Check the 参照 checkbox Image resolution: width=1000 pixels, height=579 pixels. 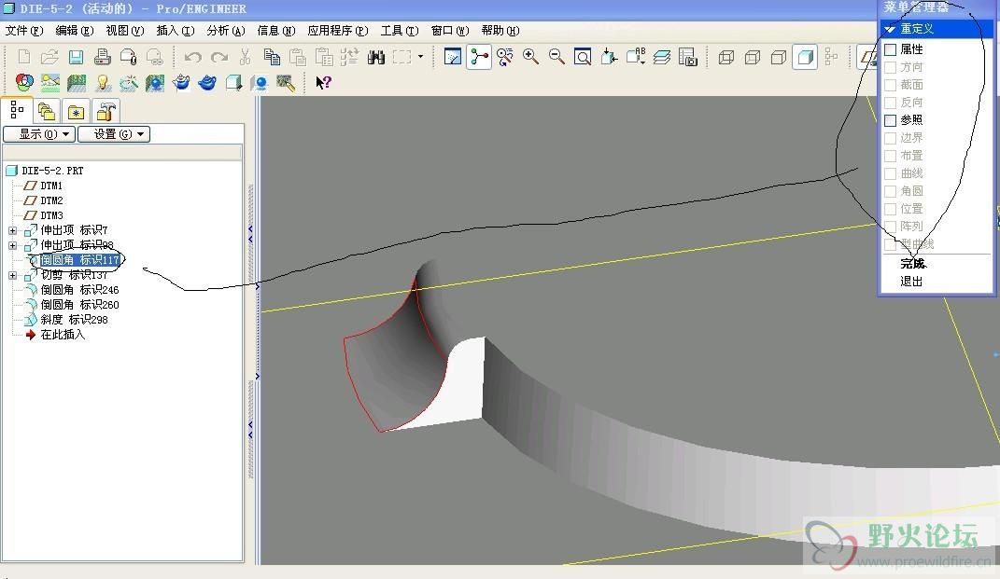tap(891, 119)
